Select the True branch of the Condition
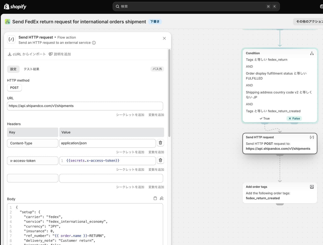This screenshot has width=323, height=245. pos(265,118)
